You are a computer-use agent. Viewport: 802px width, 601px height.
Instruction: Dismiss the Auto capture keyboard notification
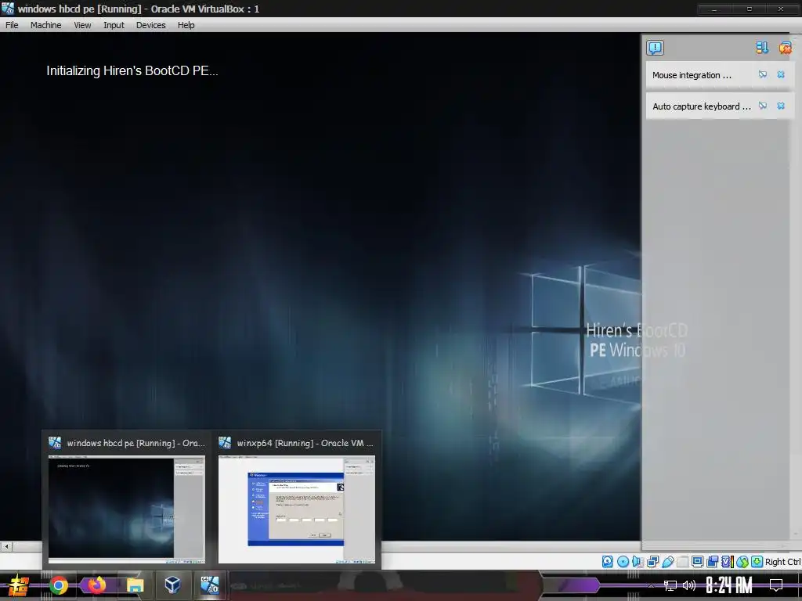(781, 106)
